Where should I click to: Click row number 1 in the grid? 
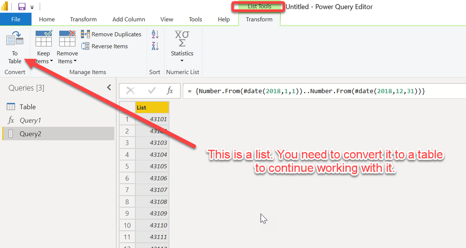127,119
